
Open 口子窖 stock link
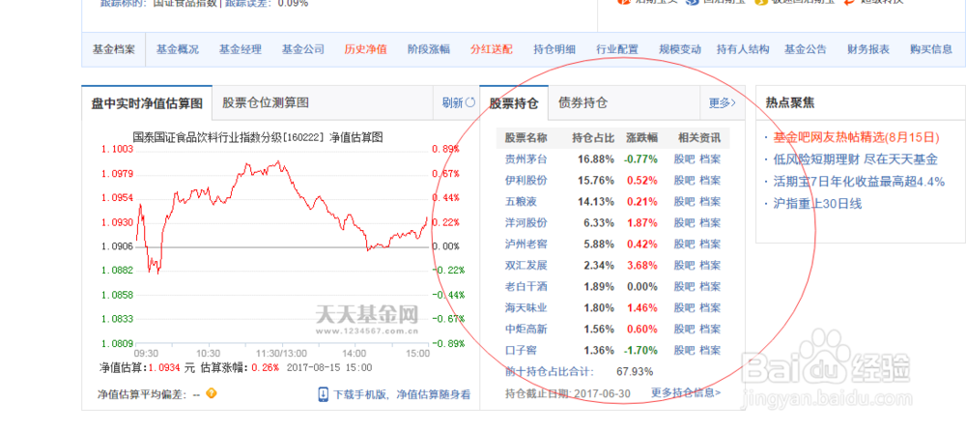click(521, 350)
